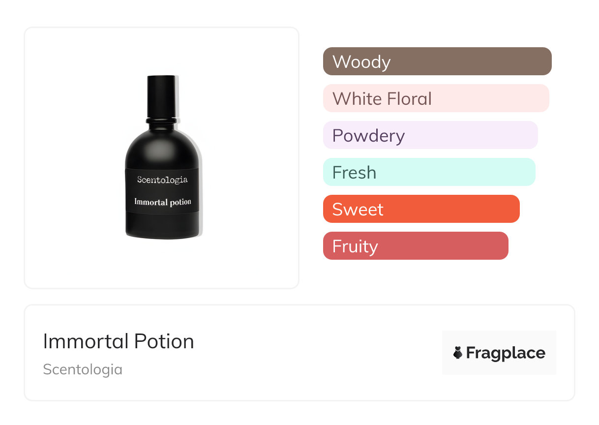
Task: Select the red Fruity accord bar
Action: click(x=416, y=246)
